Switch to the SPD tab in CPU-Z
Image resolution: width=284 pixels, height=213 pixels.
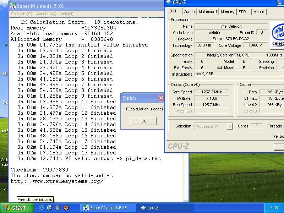242,12
